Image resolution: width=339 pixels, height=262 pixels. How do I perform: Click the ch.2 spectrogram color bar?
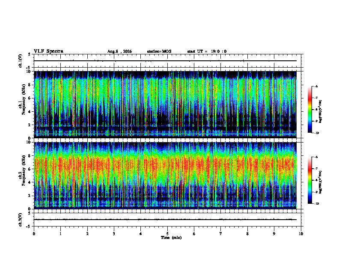[310, 180]
